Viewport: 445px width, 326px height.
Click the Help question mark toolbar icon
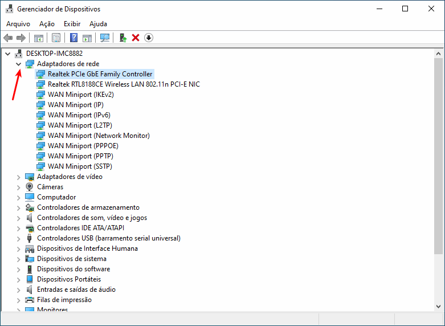[74, 38]
